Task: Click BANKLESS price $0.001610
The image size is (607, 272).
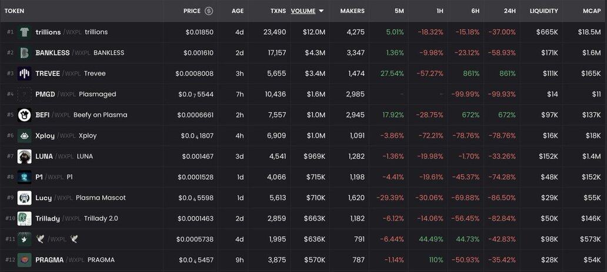Action: [x=198, y=53]
